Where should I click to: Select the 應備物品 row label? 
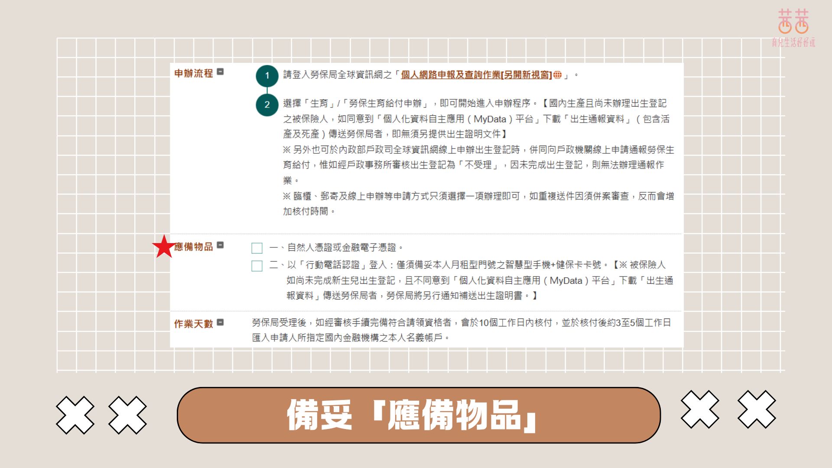tap(193, 246)
